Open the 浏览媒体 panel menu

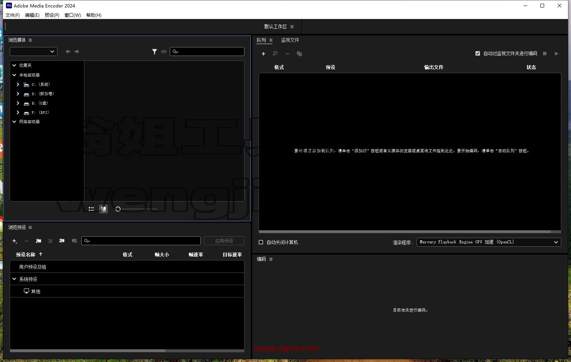point(30,40)
